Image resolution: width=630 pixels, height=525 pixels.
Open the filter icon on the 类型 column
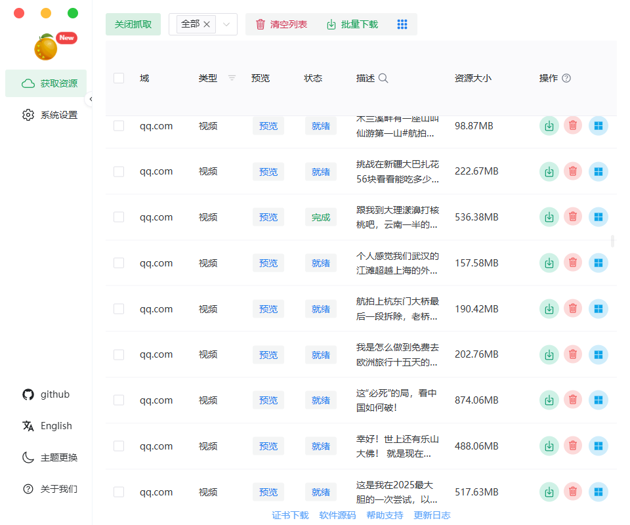tap(232, 77)
